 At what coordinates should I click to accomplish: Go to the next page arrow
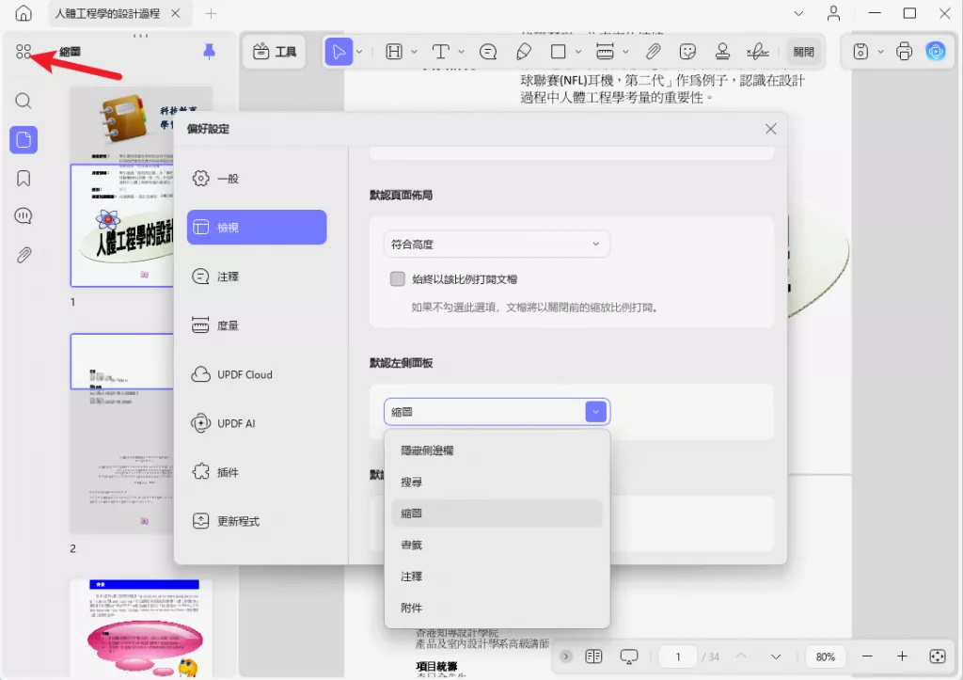(776, 656)
